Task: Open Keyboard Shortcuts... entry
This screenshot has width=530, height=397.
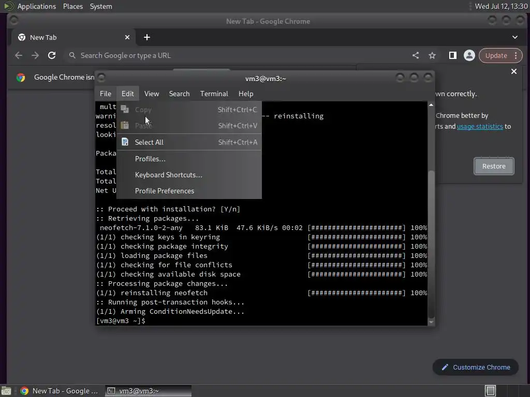Action: tap(189, 175)
